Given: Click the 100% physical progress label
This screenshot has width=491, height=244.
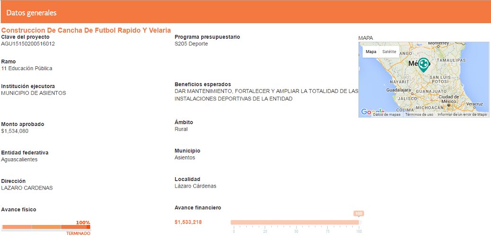Looking at the screenshot, I should 83,223.
